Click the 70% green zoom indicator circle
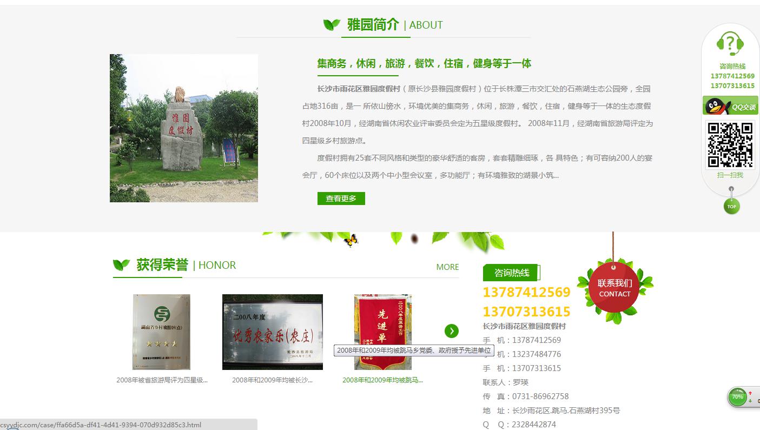760x430 pixels. pos(737,396)
